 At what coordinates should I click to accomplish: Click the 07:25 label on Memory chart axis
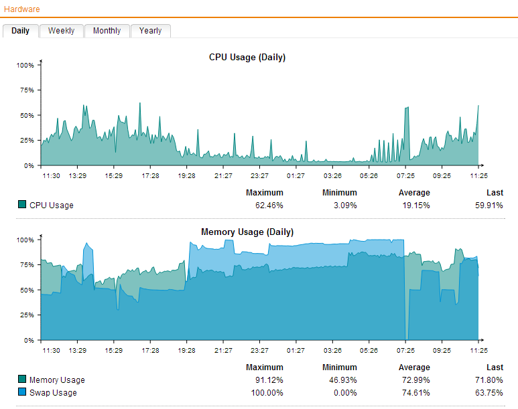click(405, 350)
